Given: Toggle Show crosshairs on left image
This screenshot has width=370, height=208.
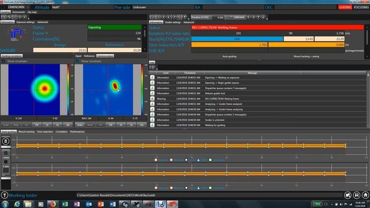Looking at the screenshot, I should click(x=3, y=61).
